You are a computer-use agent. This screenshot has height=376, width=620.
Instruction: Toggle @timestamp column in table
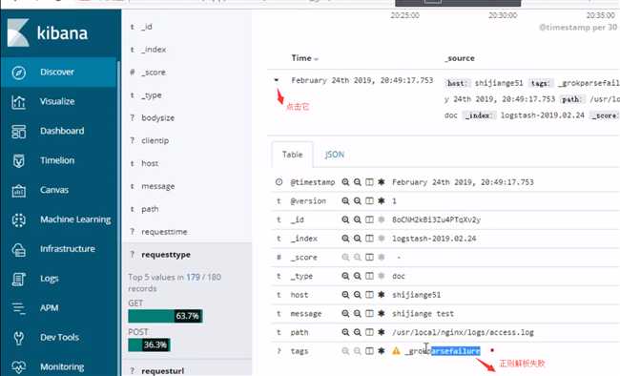[369, 182]
